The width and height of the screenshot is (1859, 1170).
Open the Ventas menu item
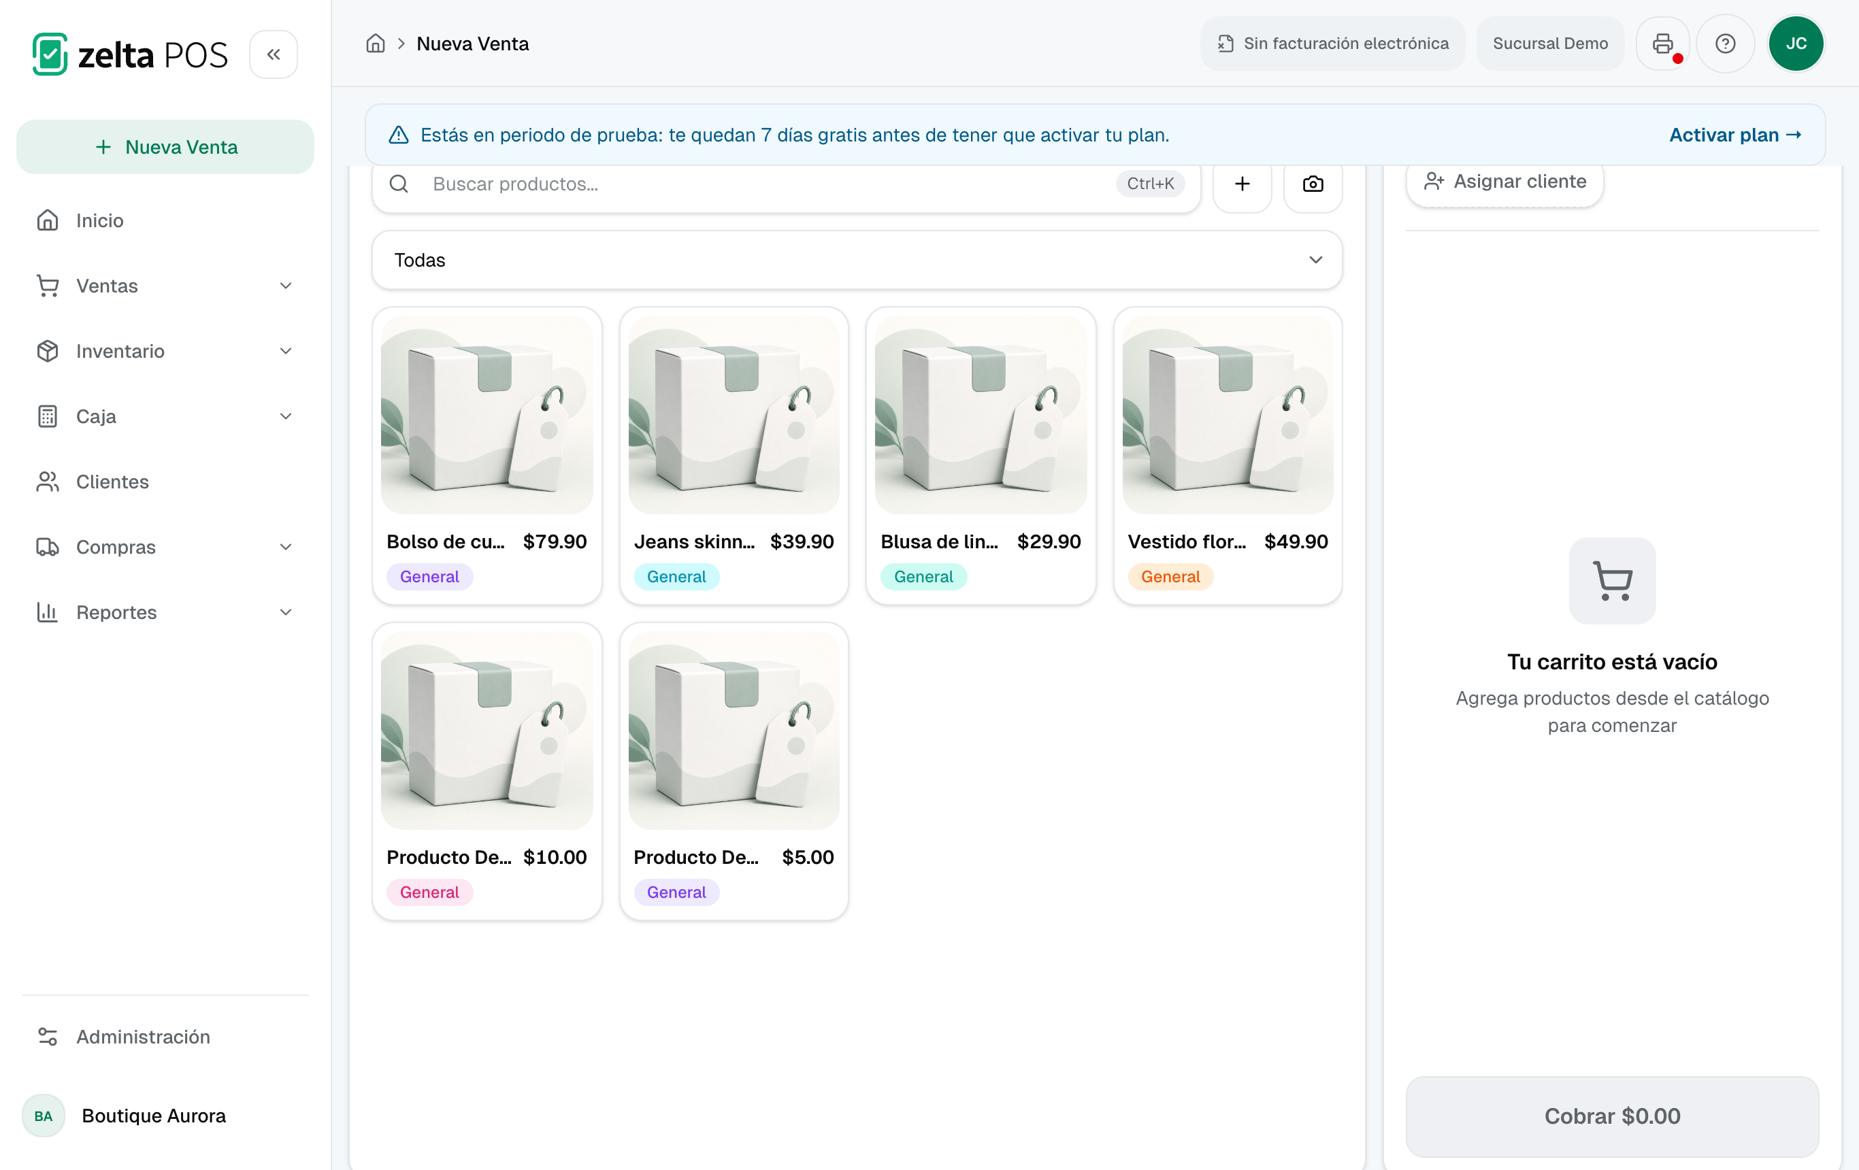tap(165, 286)
